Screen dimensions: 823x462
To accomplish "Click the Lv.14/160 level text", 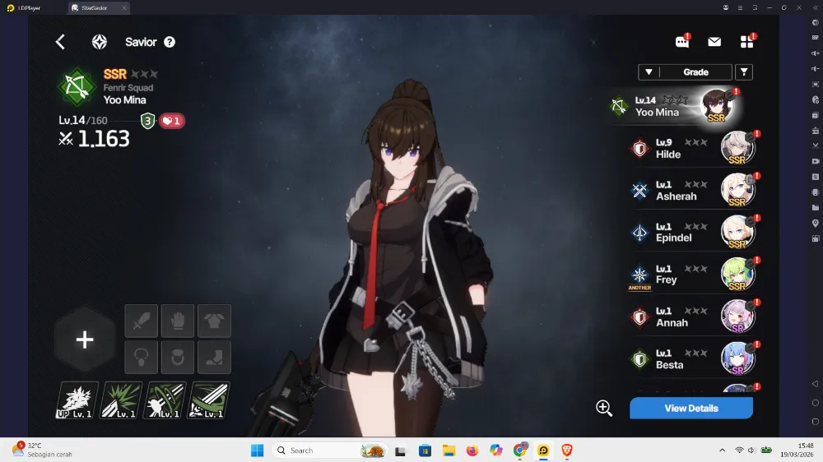I will [83, 121].
